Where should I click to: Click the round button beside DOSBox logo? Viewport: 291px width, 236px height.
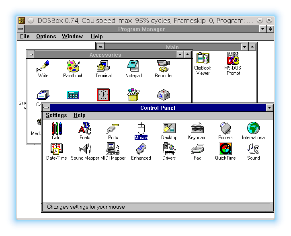pos(31,21)
